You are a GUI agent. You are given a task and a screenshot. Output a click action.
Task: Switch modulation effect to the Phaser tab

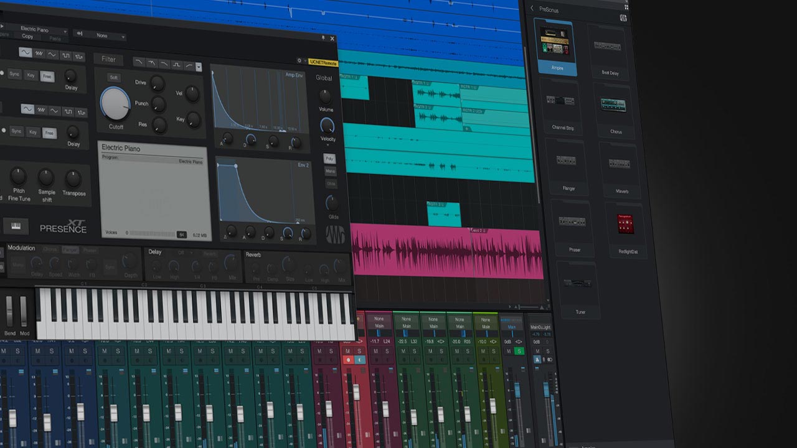(90, 251)
